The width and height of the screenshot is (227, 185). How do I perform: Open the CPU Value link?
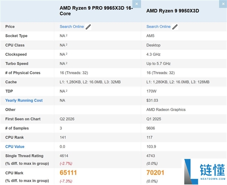[x=15, y=147]
